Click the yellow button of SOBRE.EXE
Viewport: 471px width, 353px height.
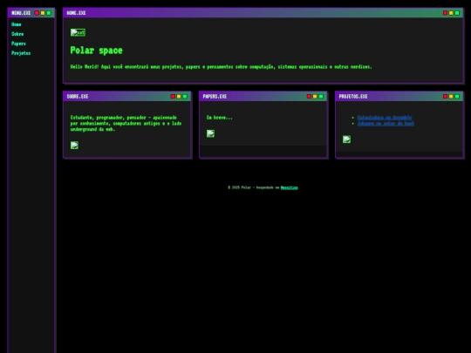coord(179,97)
